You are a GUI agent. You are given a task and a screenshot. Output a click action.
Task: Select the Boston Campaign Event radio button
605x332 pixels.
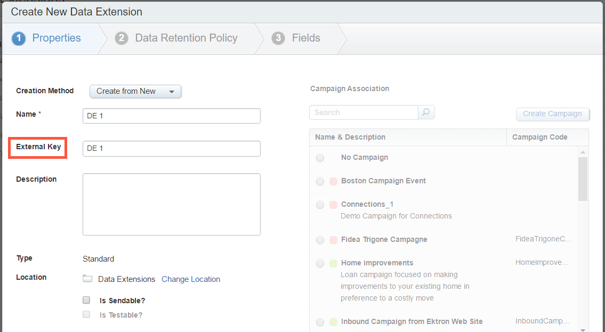click(320, 181)
